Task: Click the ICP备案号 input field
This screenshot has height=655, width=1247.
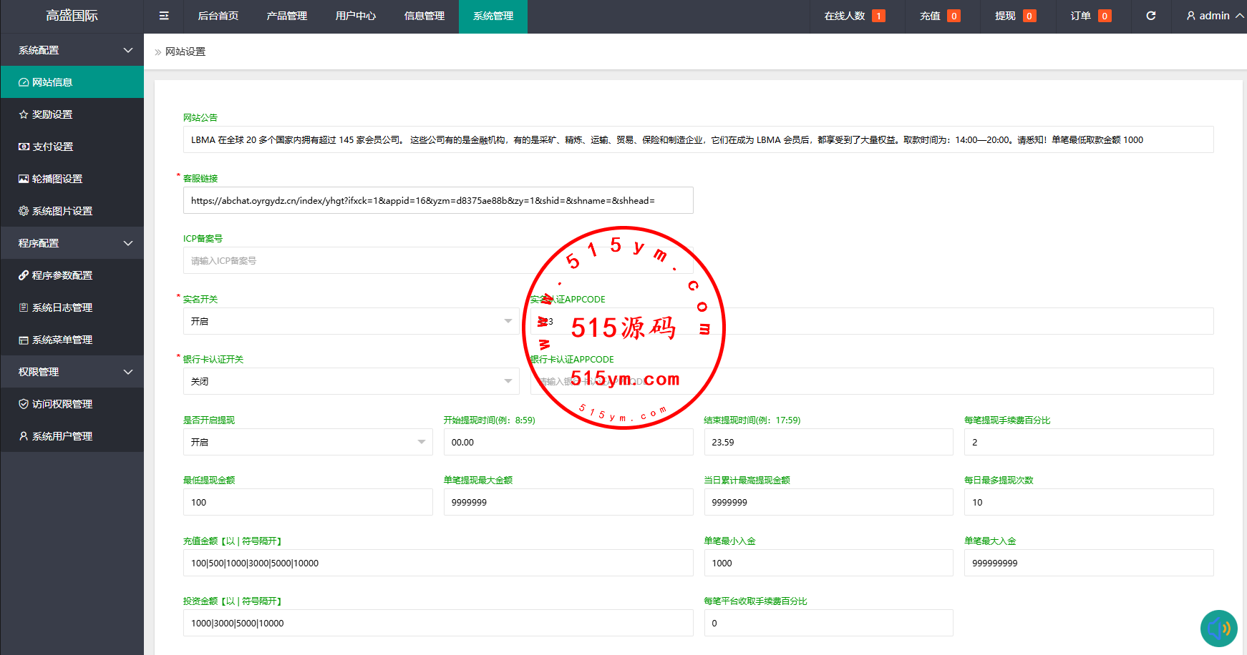Action: click(358, 261)
